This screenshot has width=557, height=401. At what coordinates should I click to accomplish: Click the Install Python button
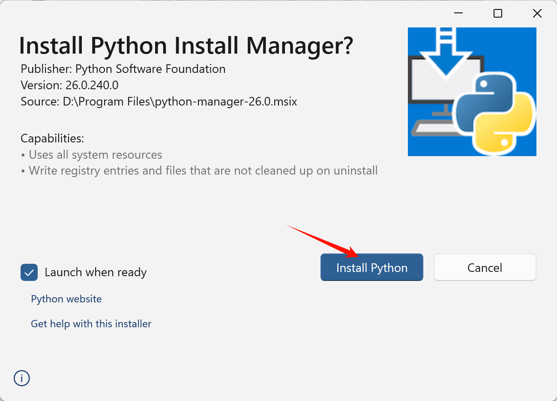coord(371,267)
